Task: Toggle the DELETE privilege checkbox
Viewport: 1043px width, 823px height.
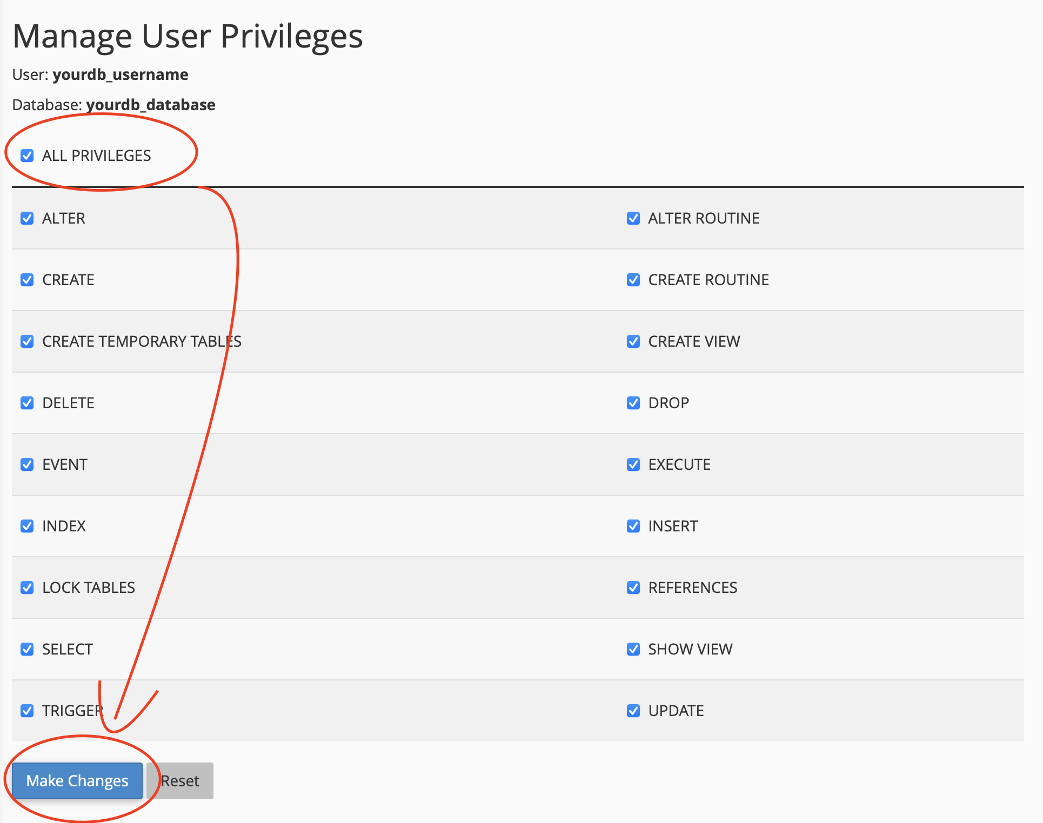Action: [27, 403]
